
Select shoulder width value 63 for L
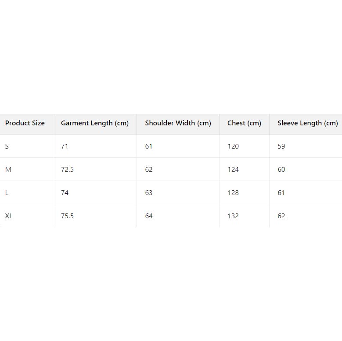point(149,193)
